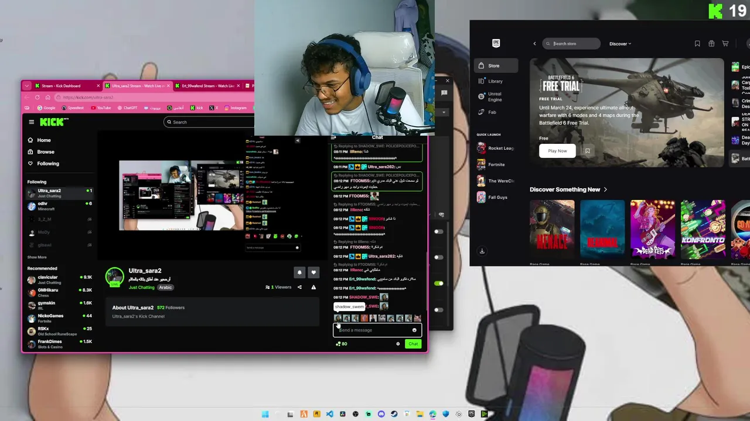Switch to Ert_99wafend Stream browser tab
The height and width of the screenshot is (421, 750).
point(208,86)
